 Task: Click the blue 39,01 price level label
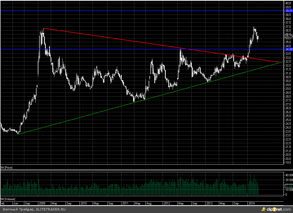pyautogui.click(x=289, y=11)
